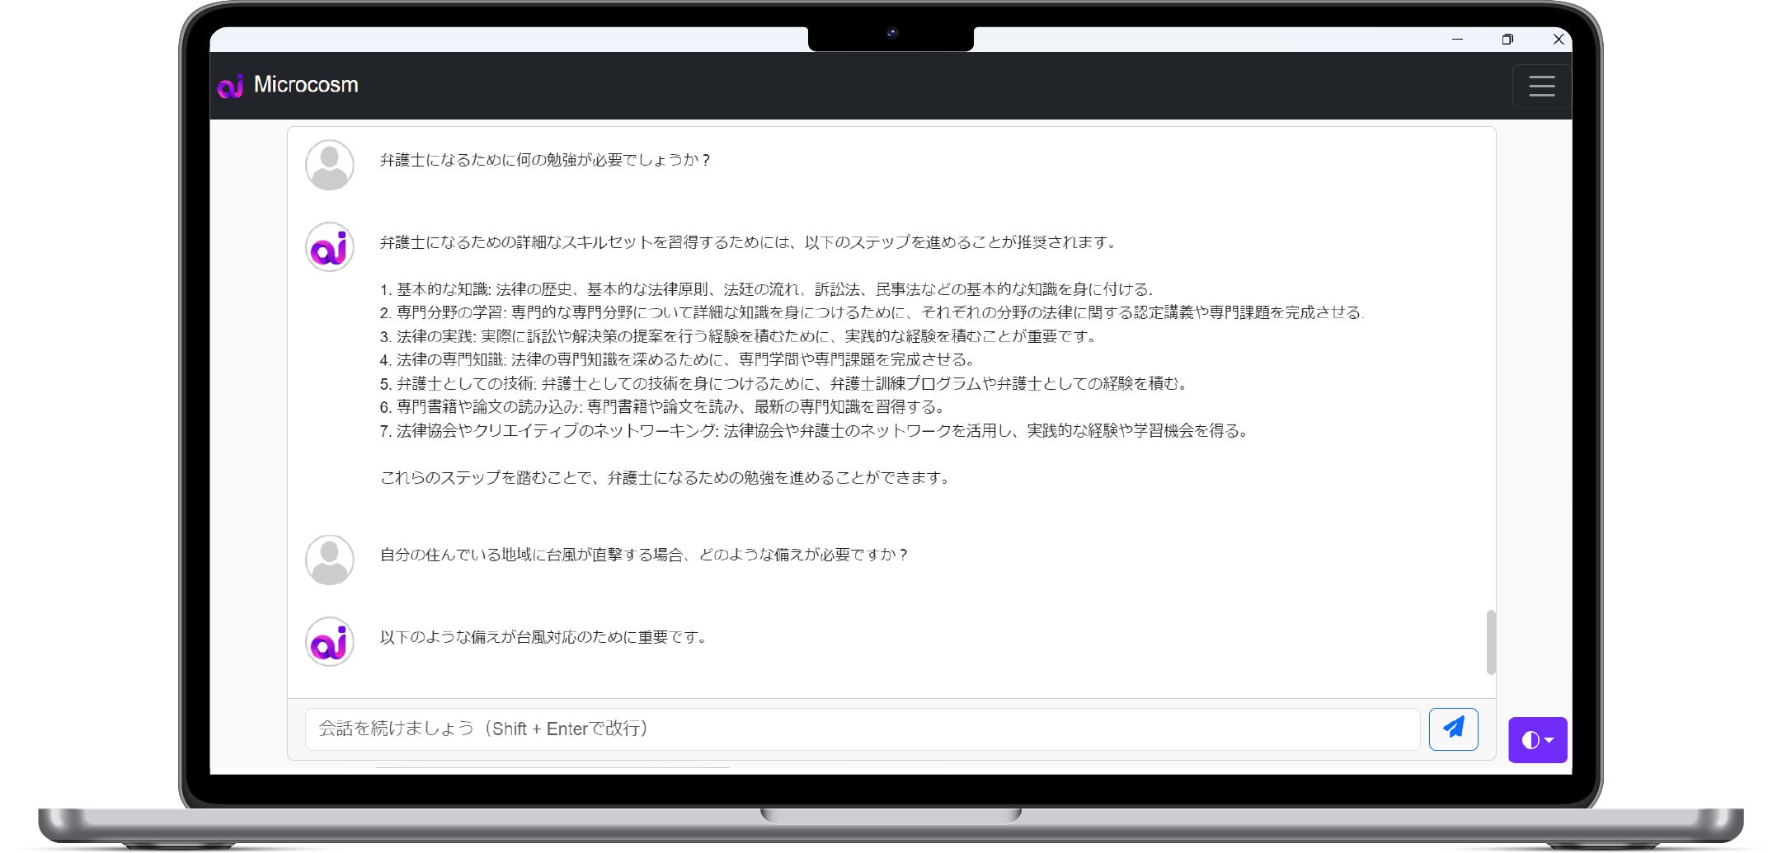The image size is (1782, 853).
Task: Click the closing line これらのステップを踏むことで
Action: click(665, 478)
